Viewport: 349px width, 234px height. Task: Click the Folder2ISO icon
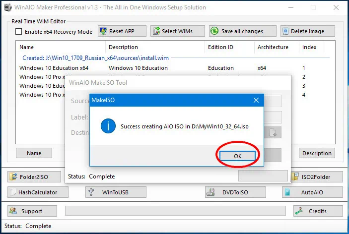[x=13, y=176]
